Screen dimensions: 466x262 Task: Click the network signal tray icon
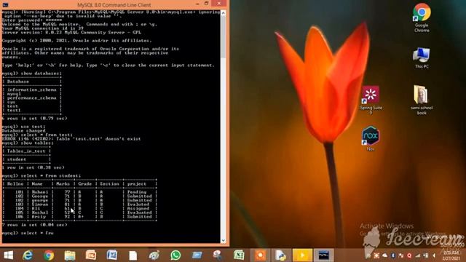click(x=417, y=255)
